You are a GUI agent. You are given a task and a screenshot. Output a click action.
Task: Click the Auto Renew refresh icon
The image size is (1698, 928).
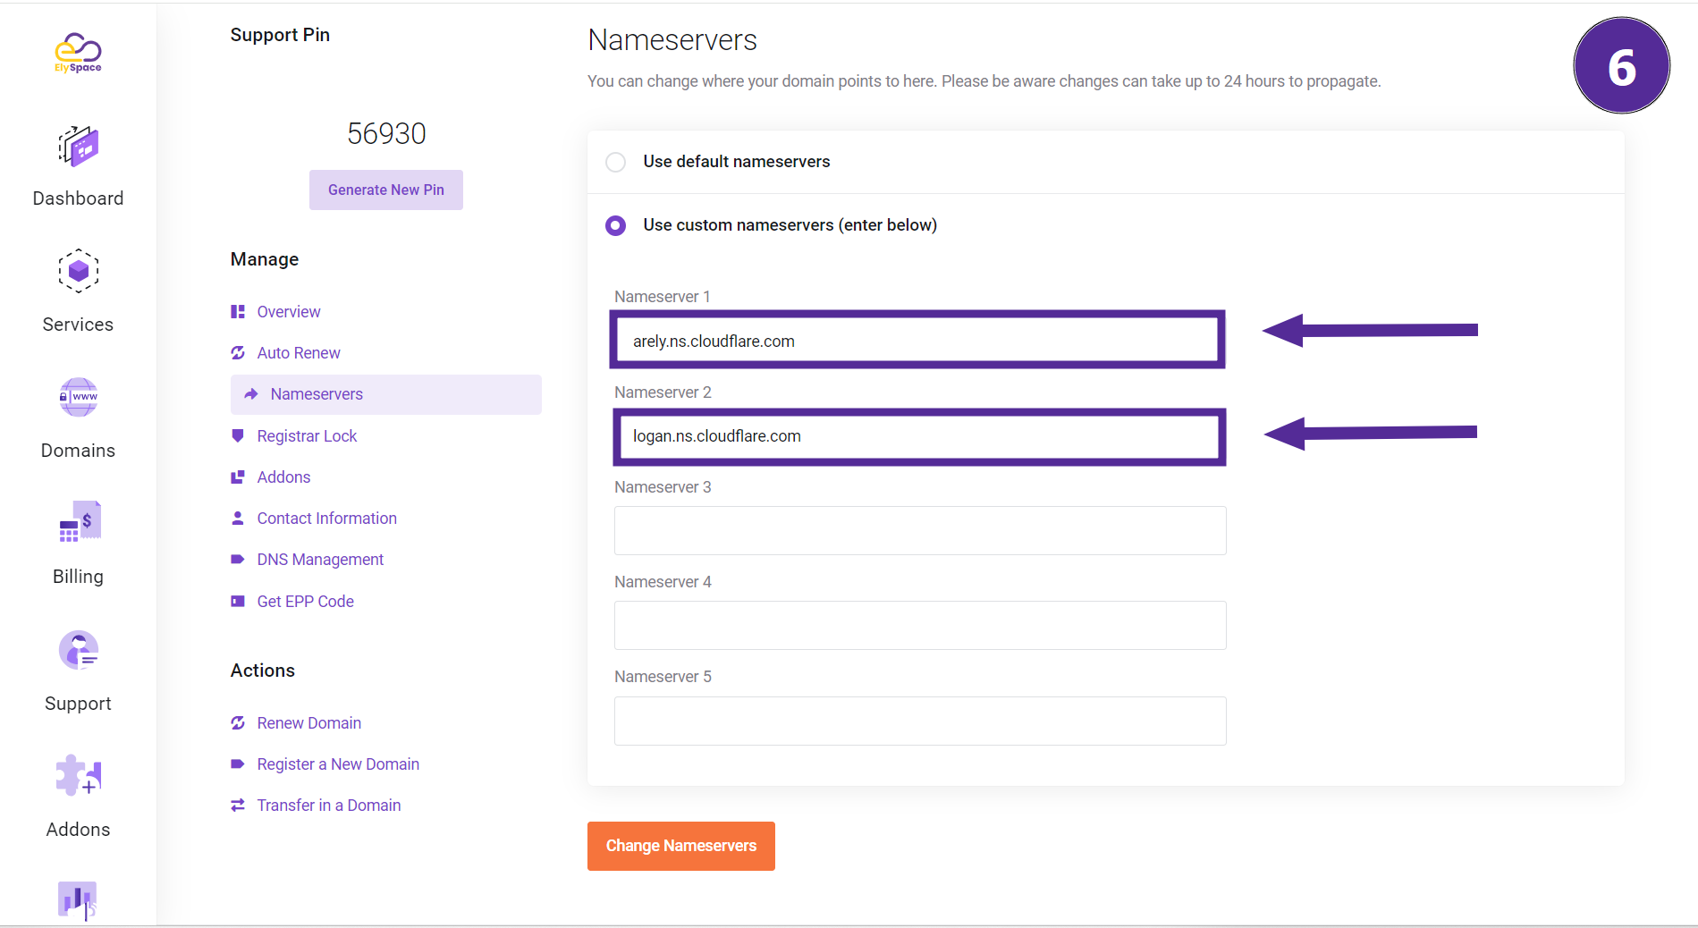click(238, 353)
